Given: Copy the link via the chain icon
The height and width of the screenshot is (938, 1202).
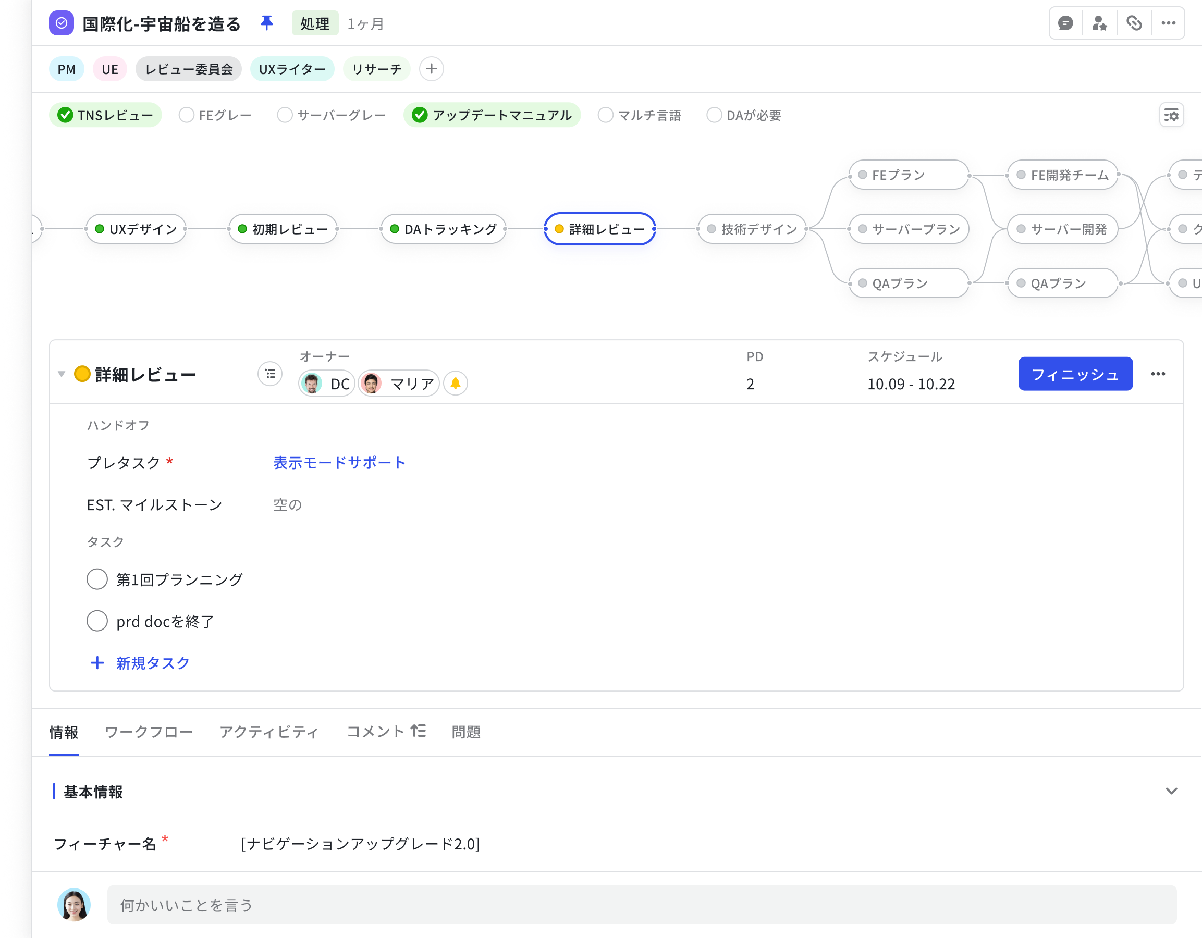Looking at the screenshot, I should (1134, 23).
